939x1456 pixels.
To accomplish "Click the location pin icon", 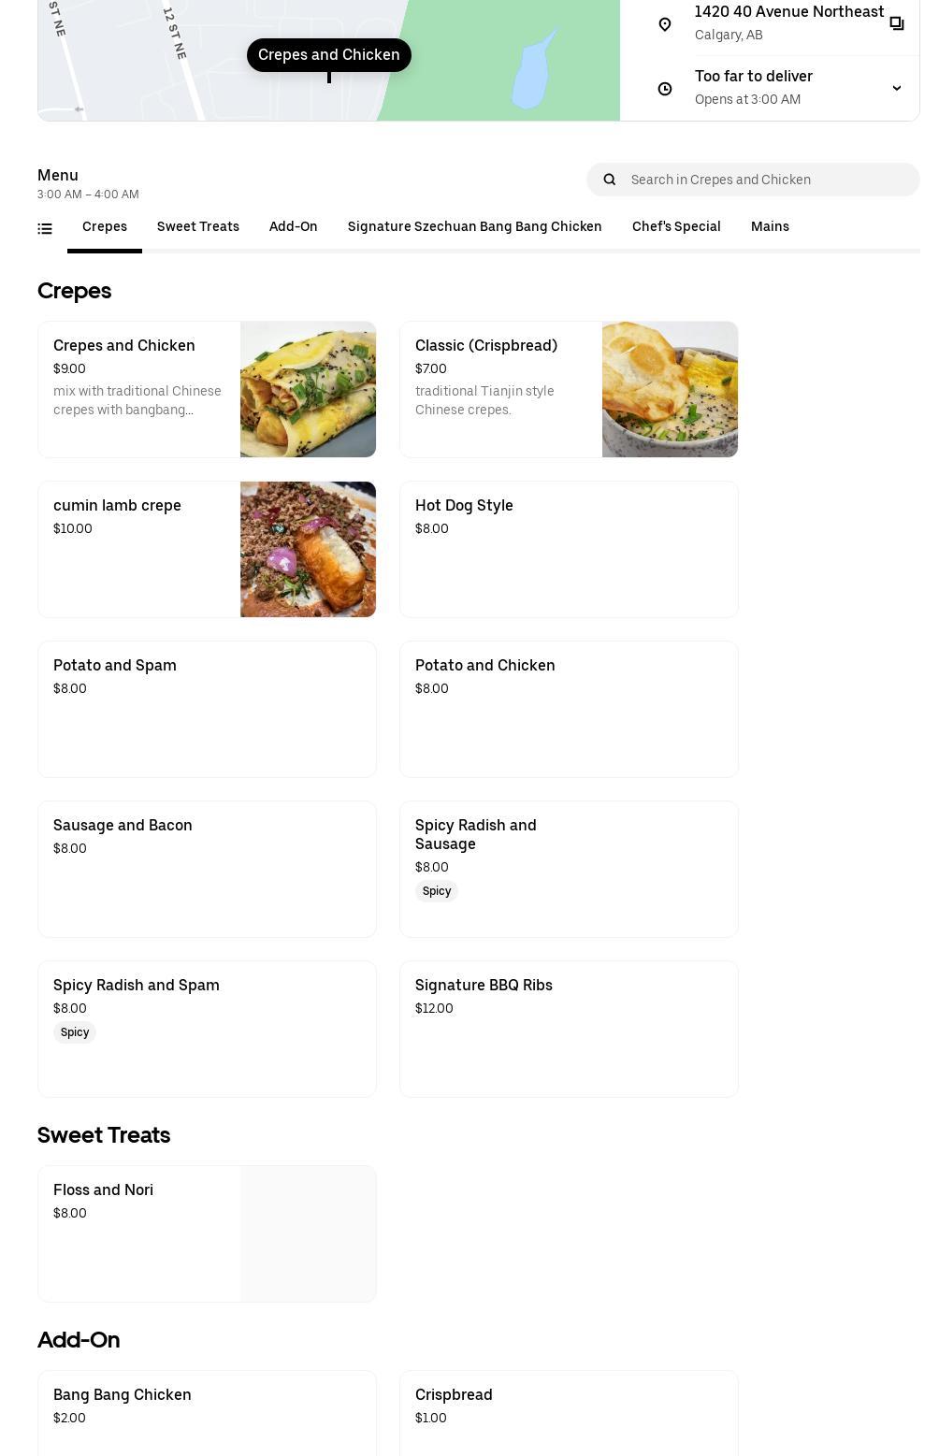I will pyautogui.click(x=665, y=24).
